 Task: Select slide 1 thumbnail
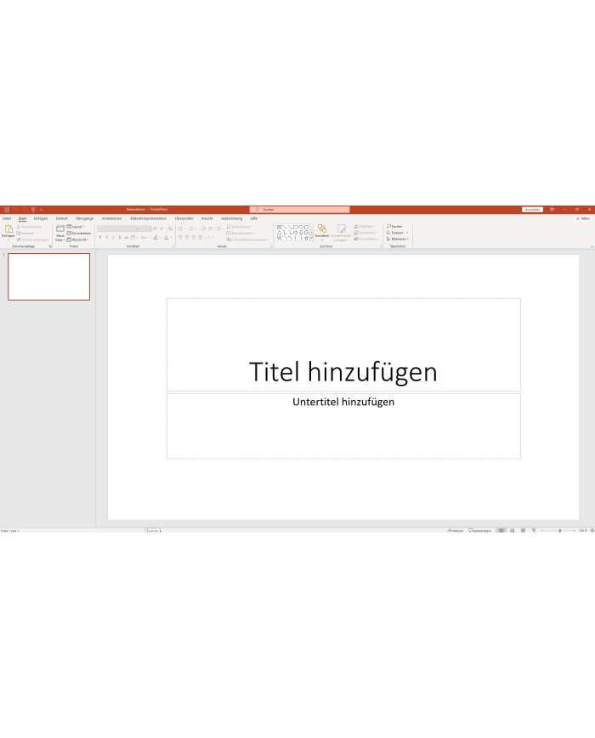[49, 277]
